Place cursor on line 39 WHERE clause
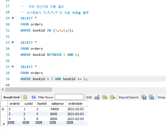166x129 pixels. pyautogui.click(x=54, y=79)
